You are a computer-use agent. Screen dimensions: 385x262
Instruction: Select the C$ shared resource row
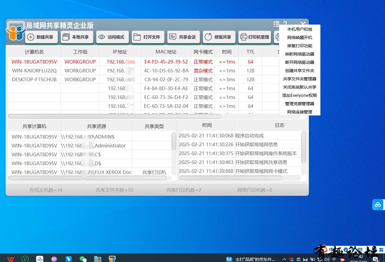89,154
